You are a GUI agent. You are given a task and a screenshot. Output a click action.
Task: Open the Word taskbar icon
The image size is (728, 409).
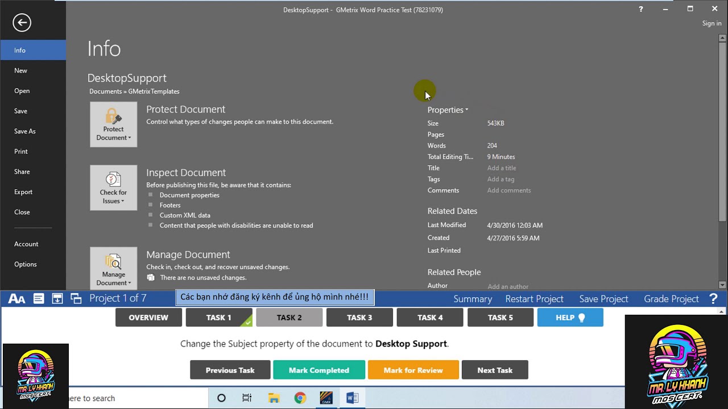[x=352, y=398]
